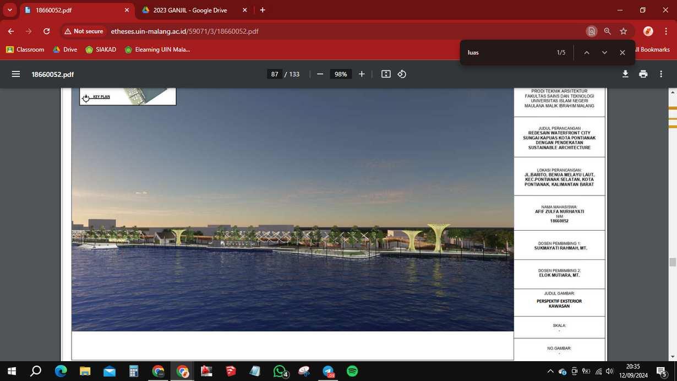Open Windows taskbar search
Viewport: 677px width, 381px height.
[x=36, y=371]
